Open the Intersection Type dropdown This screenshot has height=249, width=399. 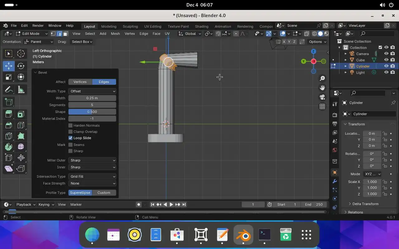click(x=92, y=176)
